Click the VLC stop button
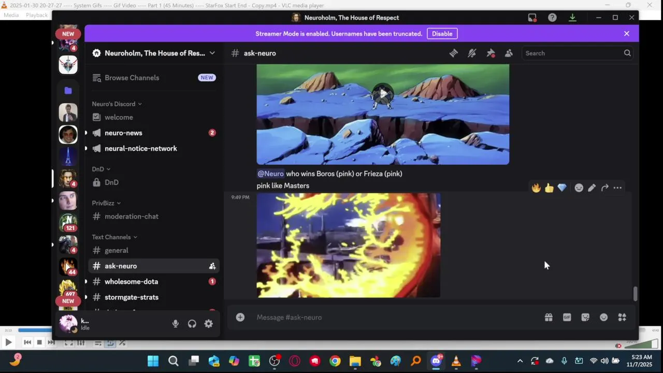 pyautogui.click(x=39, y=342)
